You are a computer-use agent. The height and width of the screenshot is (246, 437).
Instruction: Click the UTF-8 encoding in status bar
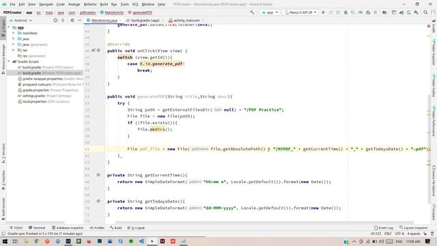(399, 234)
